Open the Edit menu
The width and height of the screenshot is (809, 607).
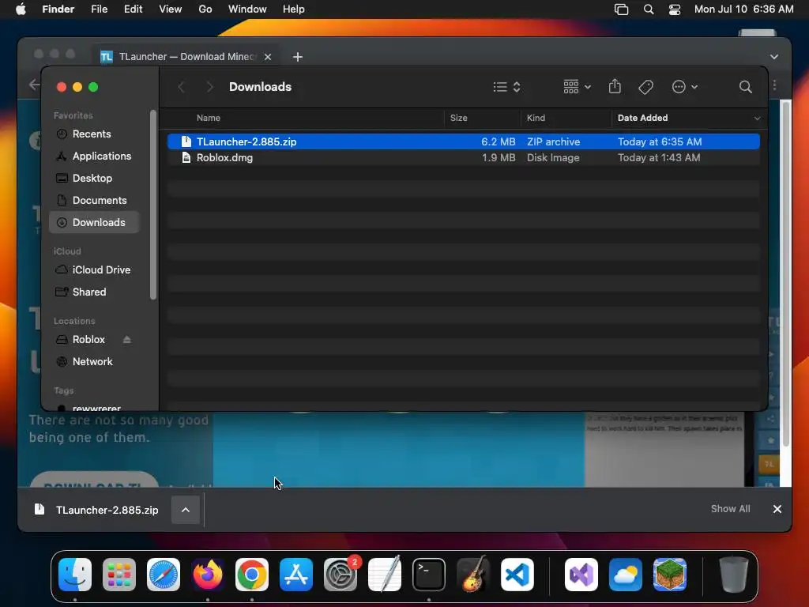(133, 9)
